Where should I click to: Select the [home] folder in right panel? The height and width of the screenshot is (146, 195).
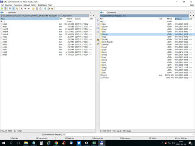click(147, 34)
